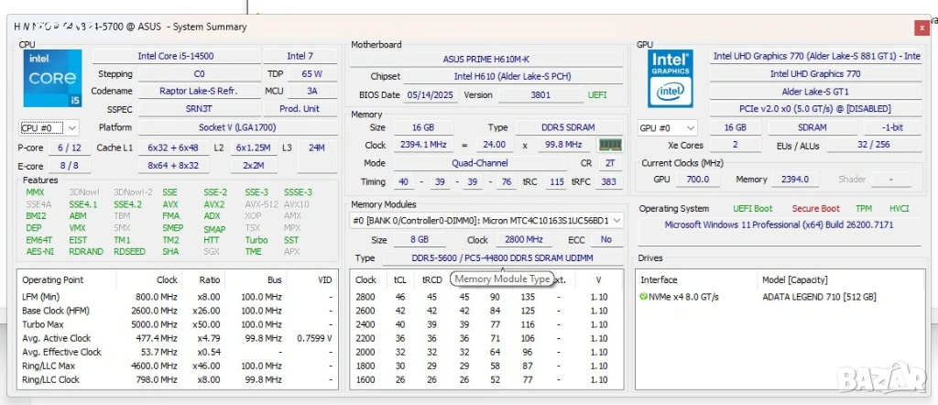Click the Intel Core i5-14500 name field
The height and width of the screenshot is (405, 938).
(x=176, y=56)
